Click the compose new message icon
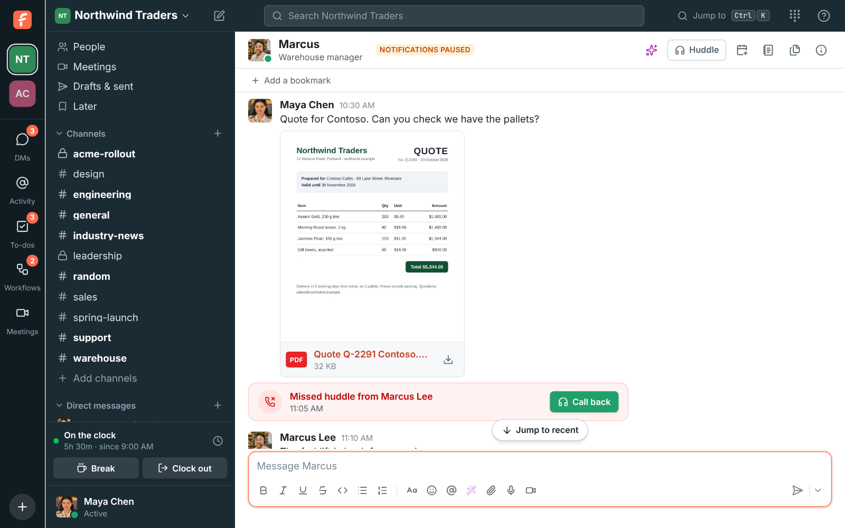 tap(219, 16)
